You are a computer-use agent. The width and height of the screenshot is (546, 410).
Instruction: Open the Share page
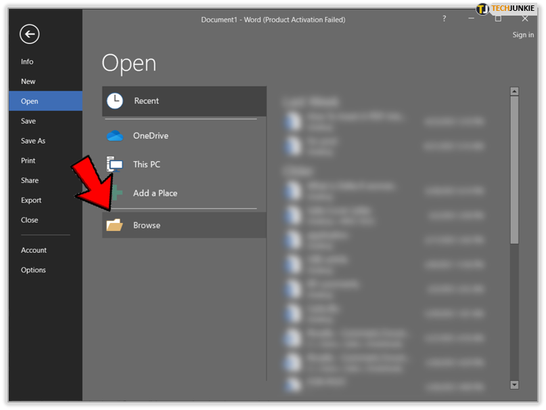[x=30, y=180]
